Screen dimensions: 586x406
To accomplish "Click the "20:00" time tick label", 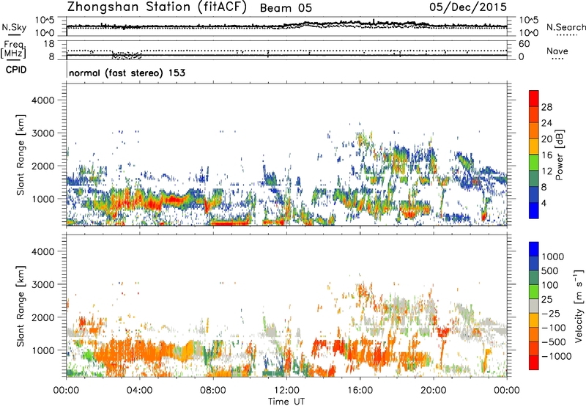I will pos(433,391).
